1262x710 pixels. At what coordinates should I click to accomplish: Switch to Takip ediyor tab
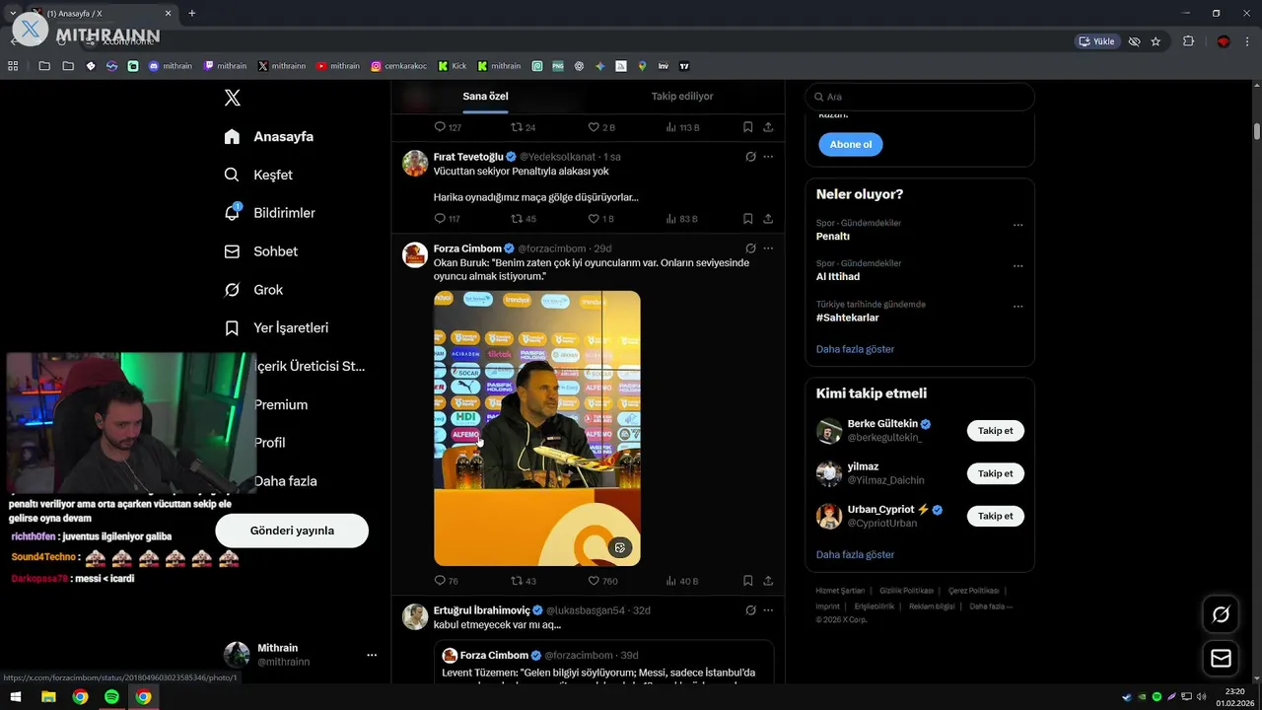tap(682, 97)
